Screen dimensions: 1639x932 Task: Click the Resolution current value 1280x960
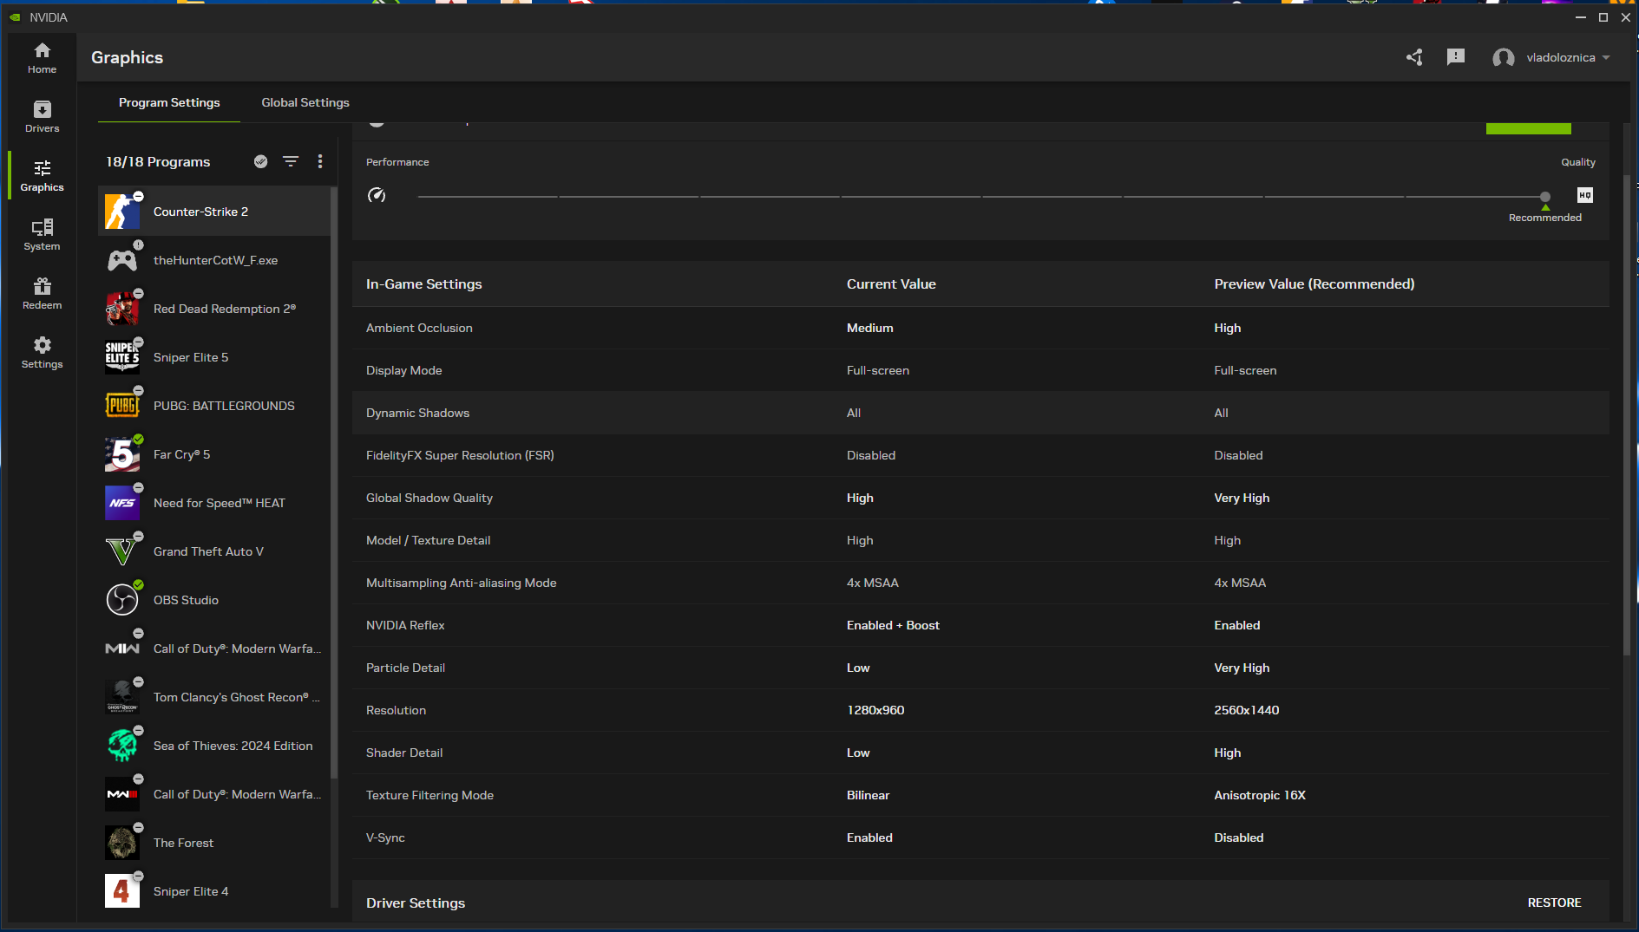coord(875,710)
